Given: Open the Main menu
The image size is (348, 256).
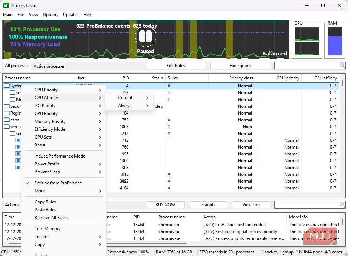Looking at the screenshot, I should click(8, 15).
